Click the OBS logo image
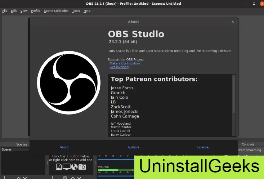Viewport: 264px width, 179px height. 69,83
